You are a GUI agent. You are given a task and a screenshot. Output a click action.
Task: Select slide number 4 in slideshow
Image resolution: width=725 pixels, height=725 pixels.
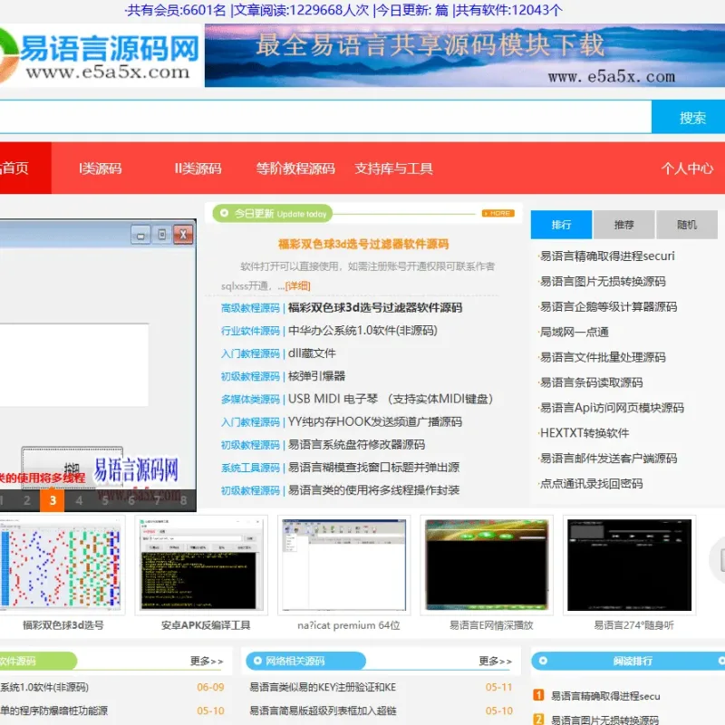[x=79, y=500]
